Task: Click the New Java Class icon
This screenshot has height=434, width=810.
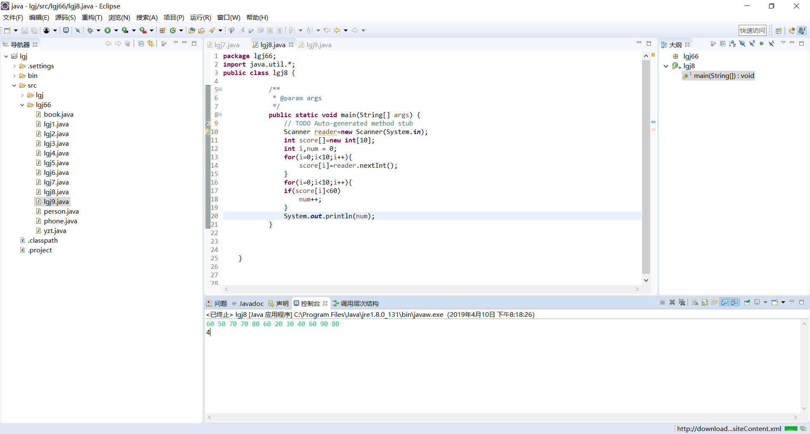Action: click(x=173, y=30)
